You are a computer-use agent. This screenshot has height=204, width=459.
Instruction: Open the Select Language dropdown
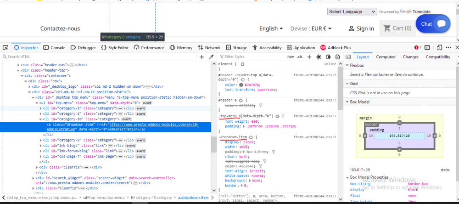(352, 11)
